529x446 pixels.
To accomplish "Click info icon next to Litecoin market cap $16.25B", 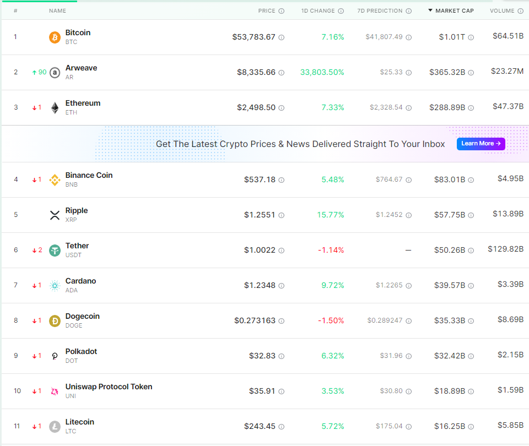I will pos(471,427).
